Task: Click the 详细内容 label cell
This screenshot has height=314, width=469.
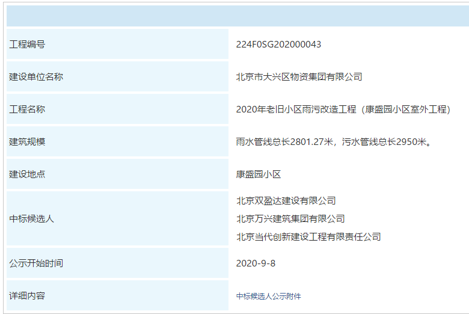Action: point(117,295)
